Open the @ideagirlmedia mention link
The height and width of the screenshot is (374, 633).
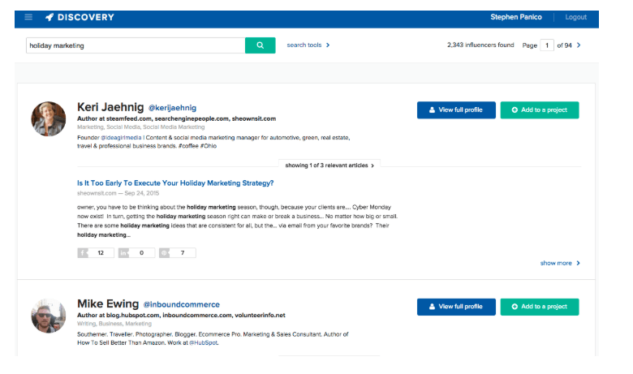click(x=121, y=138)
